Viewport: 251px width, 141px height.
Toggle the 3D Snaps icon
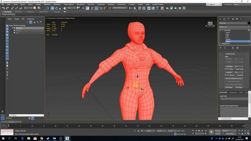click(x=92, y=8)
